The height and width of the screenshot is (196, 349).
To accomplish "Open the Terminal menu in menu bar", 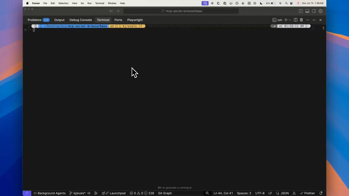I will coord(100,3).
